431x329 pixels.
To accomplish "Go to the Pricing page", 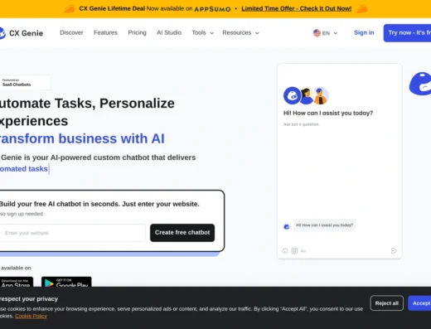I will click(x=137, y=32).
